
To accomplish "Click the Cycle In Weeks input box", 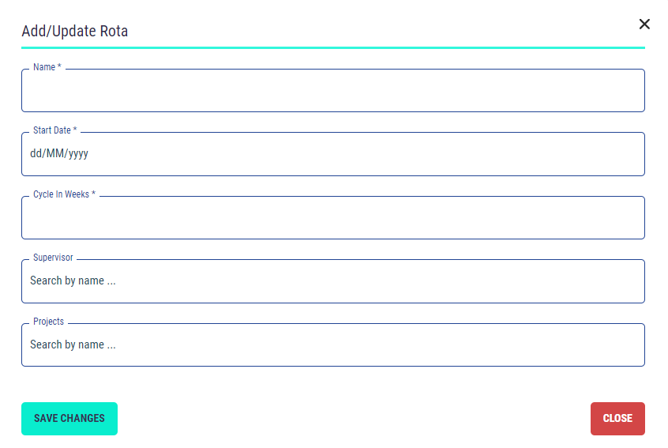I will click(332, 218).
